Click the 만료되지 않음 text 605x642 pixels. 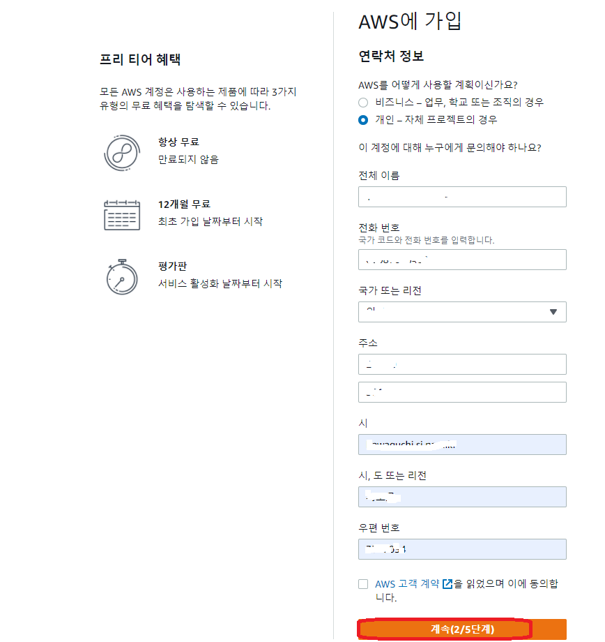pos(189,159)
